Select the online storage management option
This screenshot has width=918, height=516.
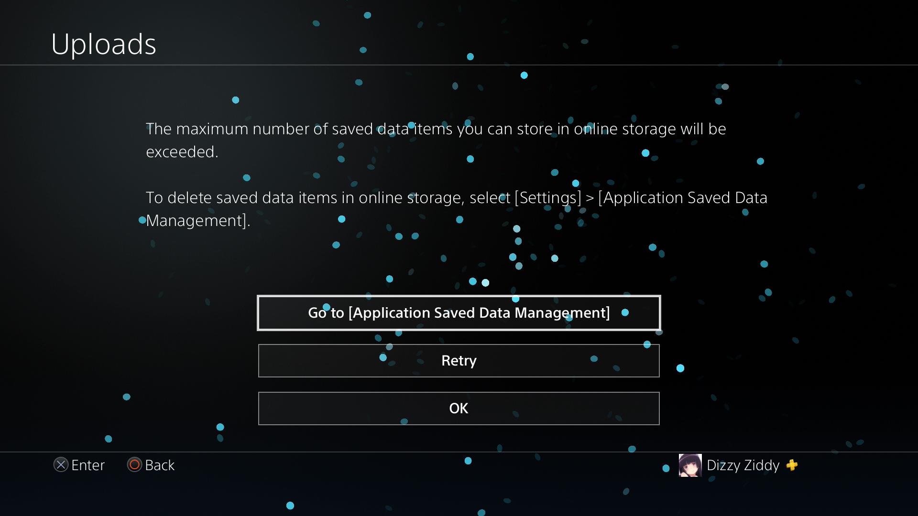coord(459,312)
